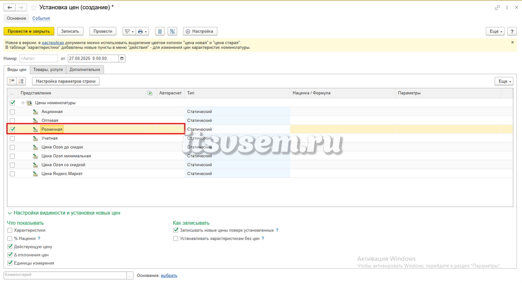This screenshot has width=522, height=283.
Task: Enable the Характеристики checkbox
Action: (10, 230)
